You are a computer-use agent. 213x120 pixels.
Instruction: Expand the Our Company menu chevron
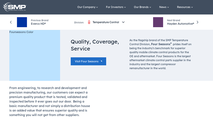(97, 7)
